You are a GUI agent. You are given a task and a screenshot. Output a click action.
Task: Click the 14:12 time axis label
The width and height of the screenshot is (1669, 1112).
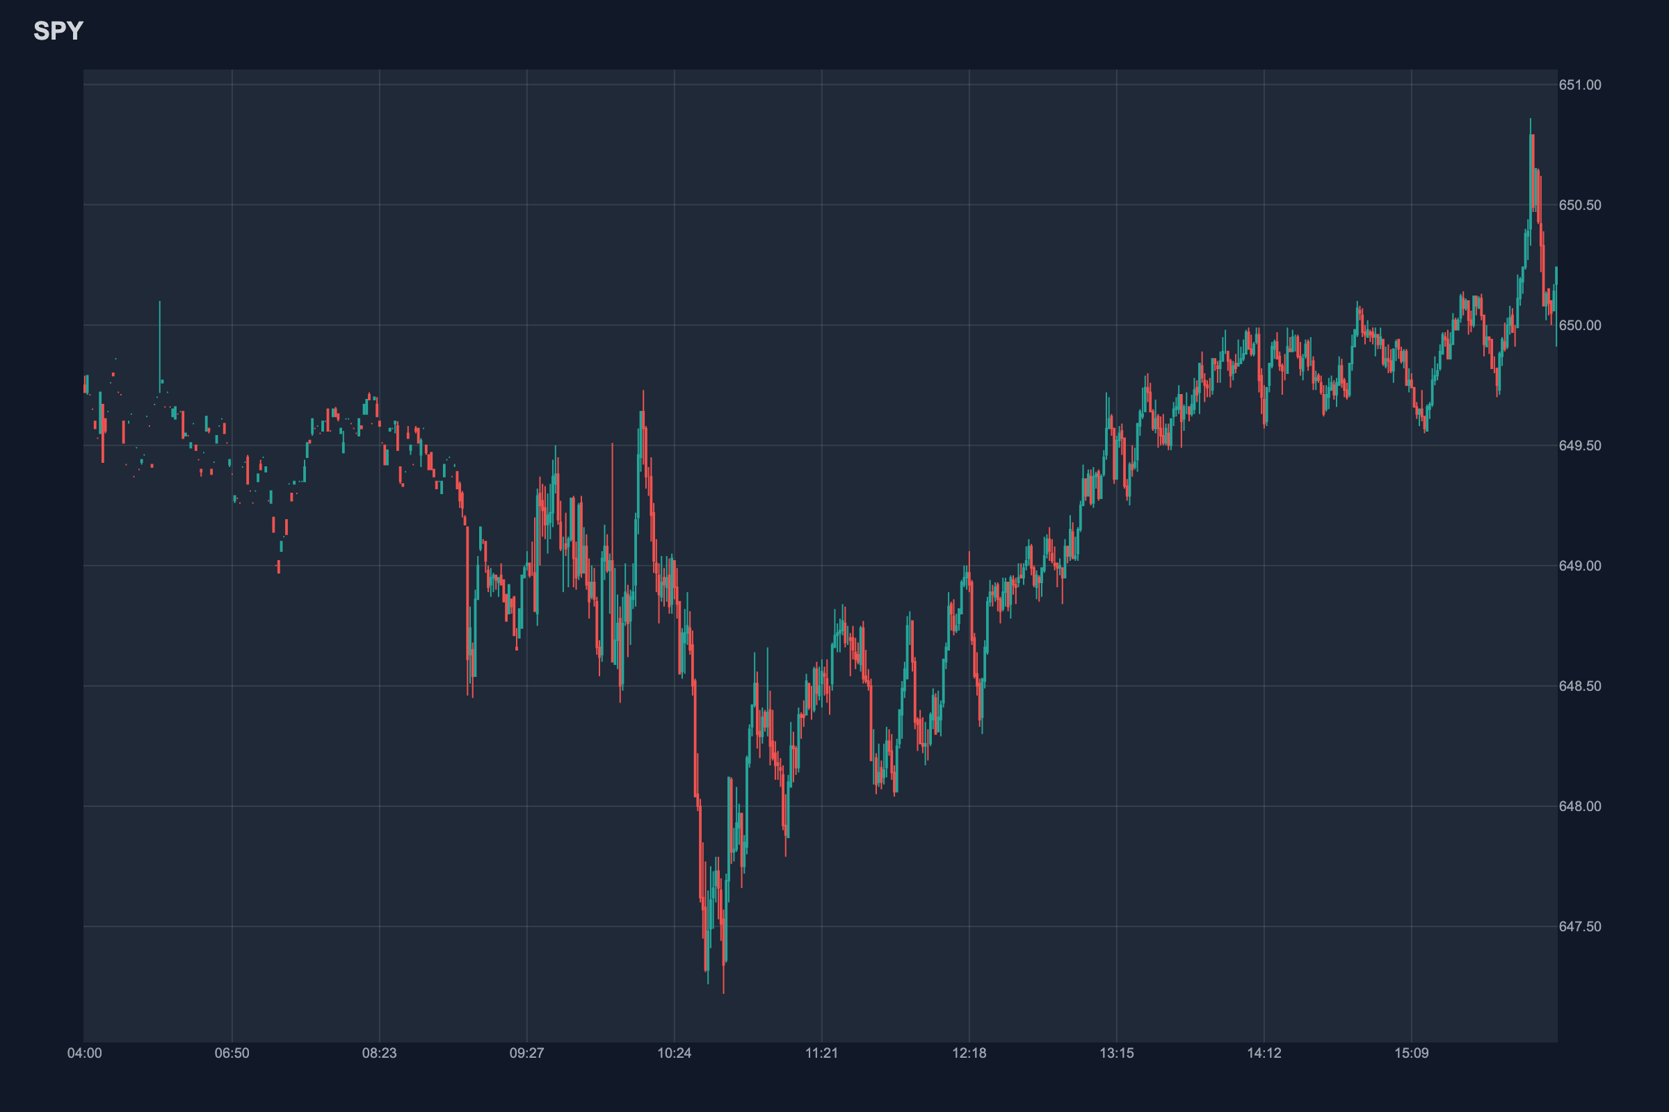(1264, 1053)
